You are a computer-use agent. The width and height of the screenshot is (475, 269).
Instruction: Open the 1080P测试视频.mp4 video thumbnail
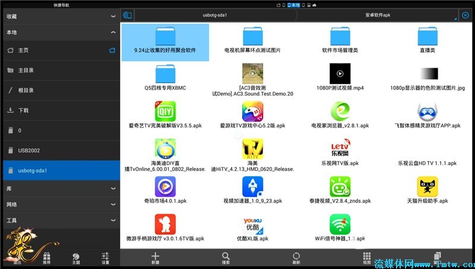pyautogui.click(x=340, y=74)
